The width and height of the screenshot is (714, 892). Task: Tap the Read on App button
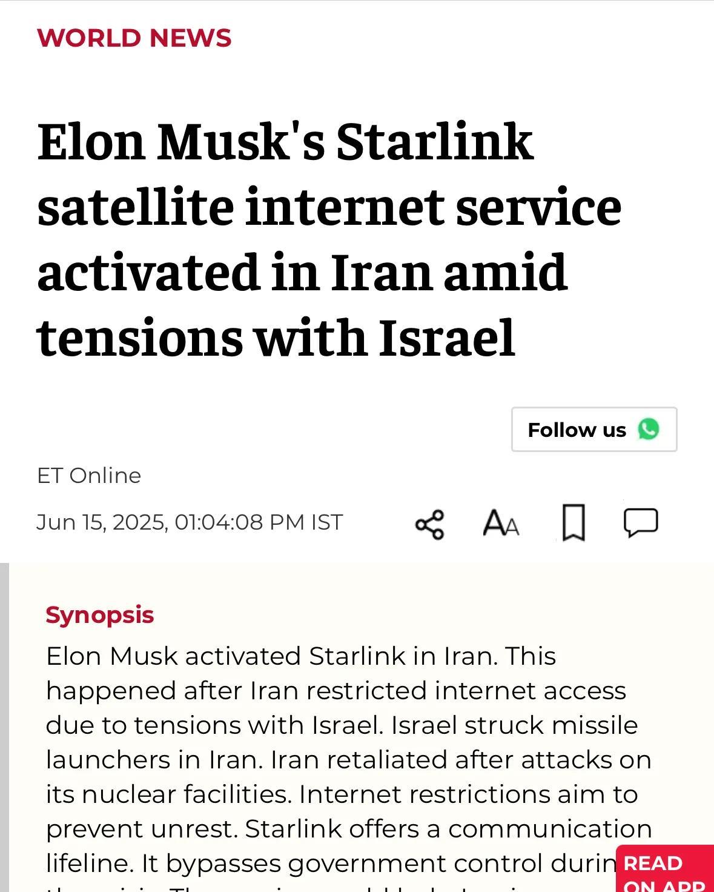(665, 869)
